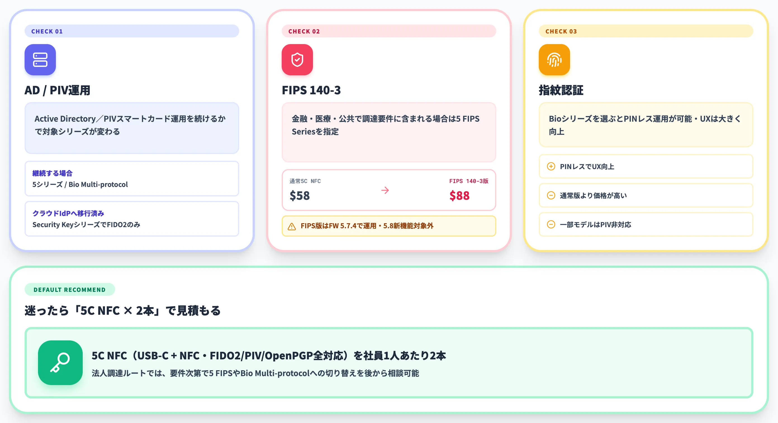Click the 金融・医療・公共 description box
The width and height of the screenshot is (778, 423).
pyautogui.click(x=389, y=132)
